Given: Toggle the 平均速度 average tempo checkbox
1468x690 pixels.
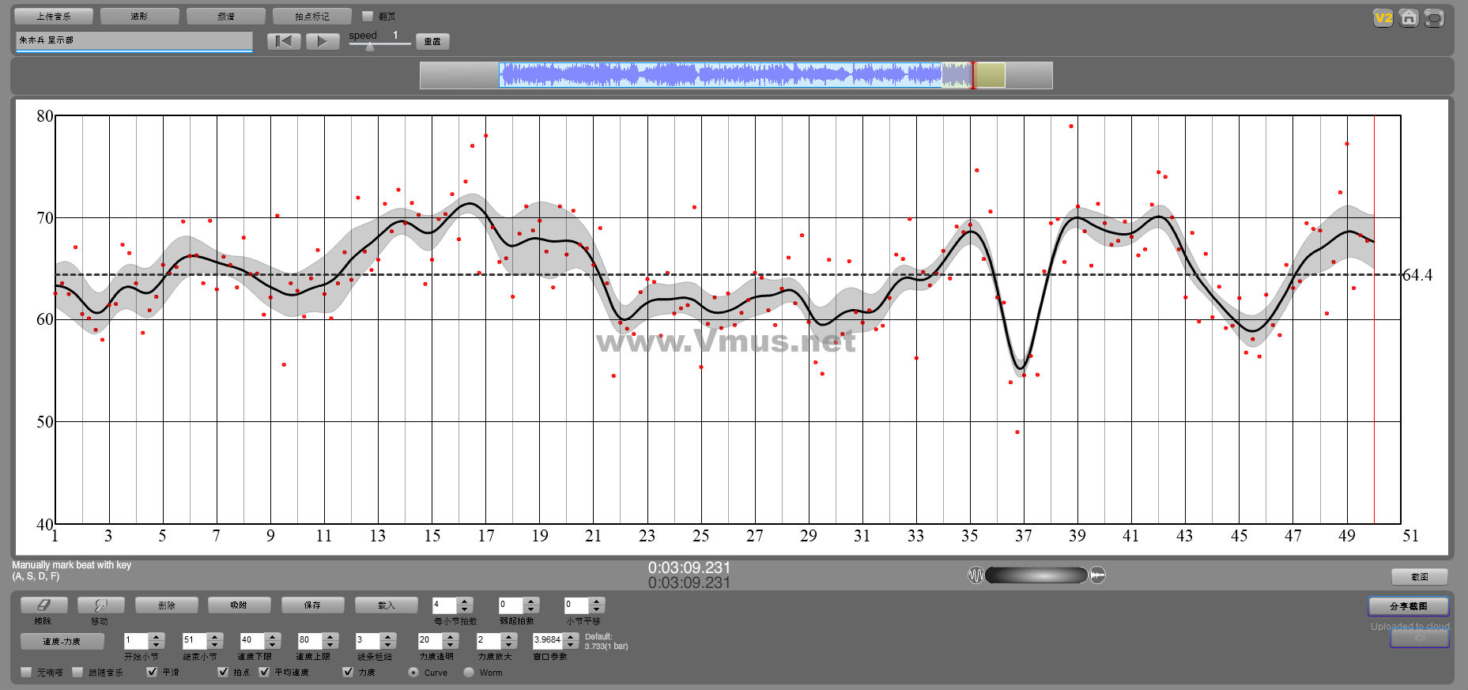Looking at the screenshot, I should pyautogui.click(x=265, y=672).
